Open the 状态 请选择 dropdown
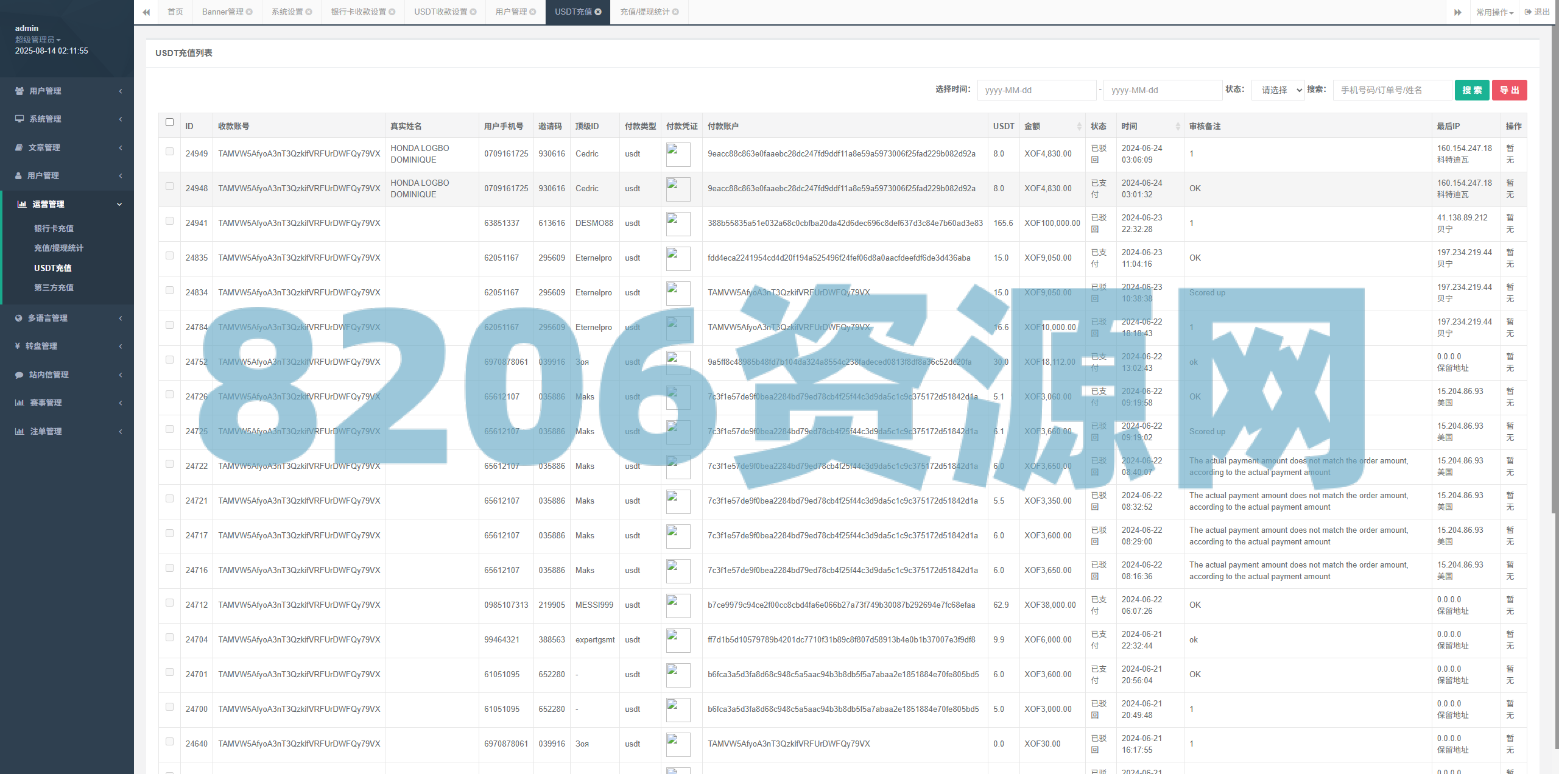This screenshot has width=1559, height=774. [1277, 90]
